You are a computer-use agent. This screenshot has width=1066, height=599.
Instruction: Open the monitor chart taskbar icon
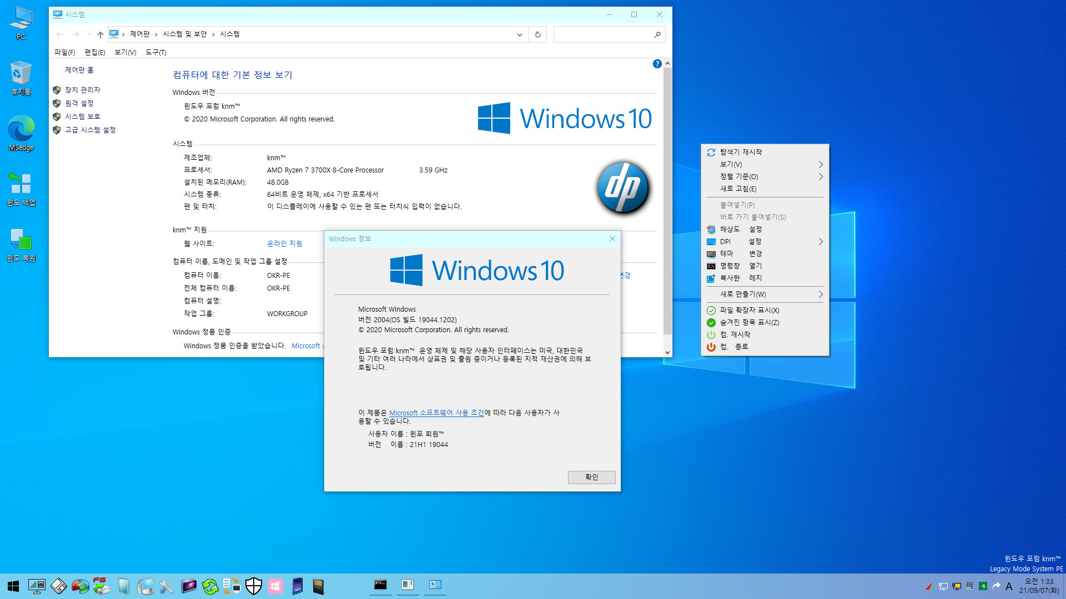[x=37, y=586]
